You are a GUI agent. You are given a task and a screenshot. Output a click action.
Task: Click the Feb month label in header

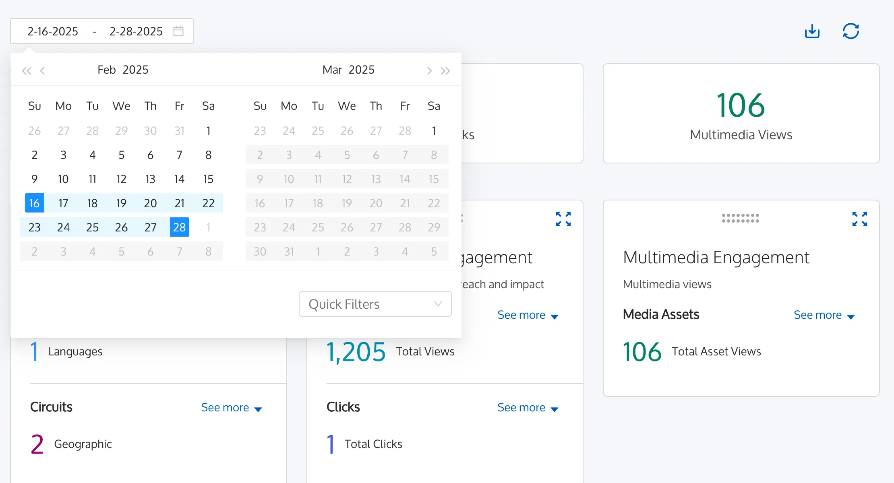107,70
